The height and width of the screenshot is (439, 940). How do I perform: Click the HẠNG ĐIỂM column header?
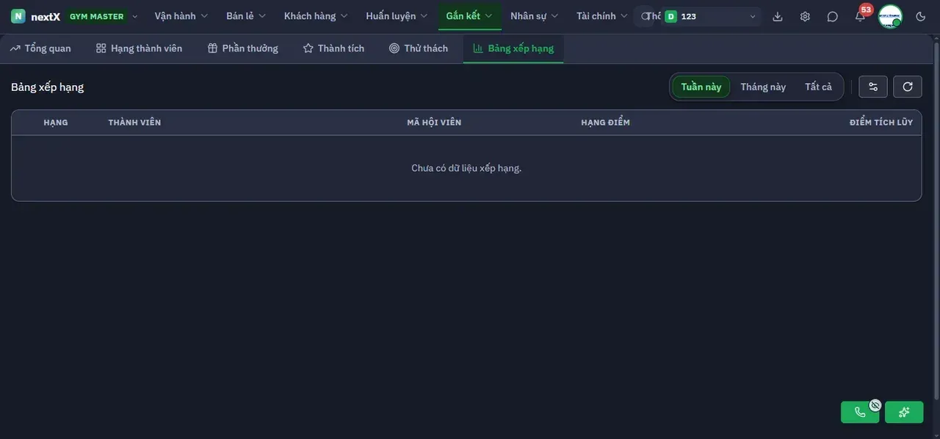tap(605, 123)
